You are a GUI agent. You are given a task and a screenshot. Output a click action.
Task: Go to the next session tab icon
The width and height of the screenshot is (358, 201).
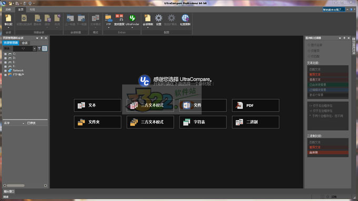coord(81,18)
